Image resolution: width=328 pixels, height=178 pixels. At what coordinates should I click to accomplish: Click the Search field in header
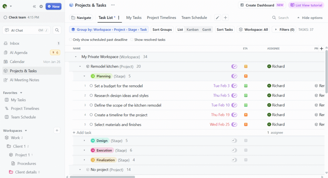tap(281, 18)
